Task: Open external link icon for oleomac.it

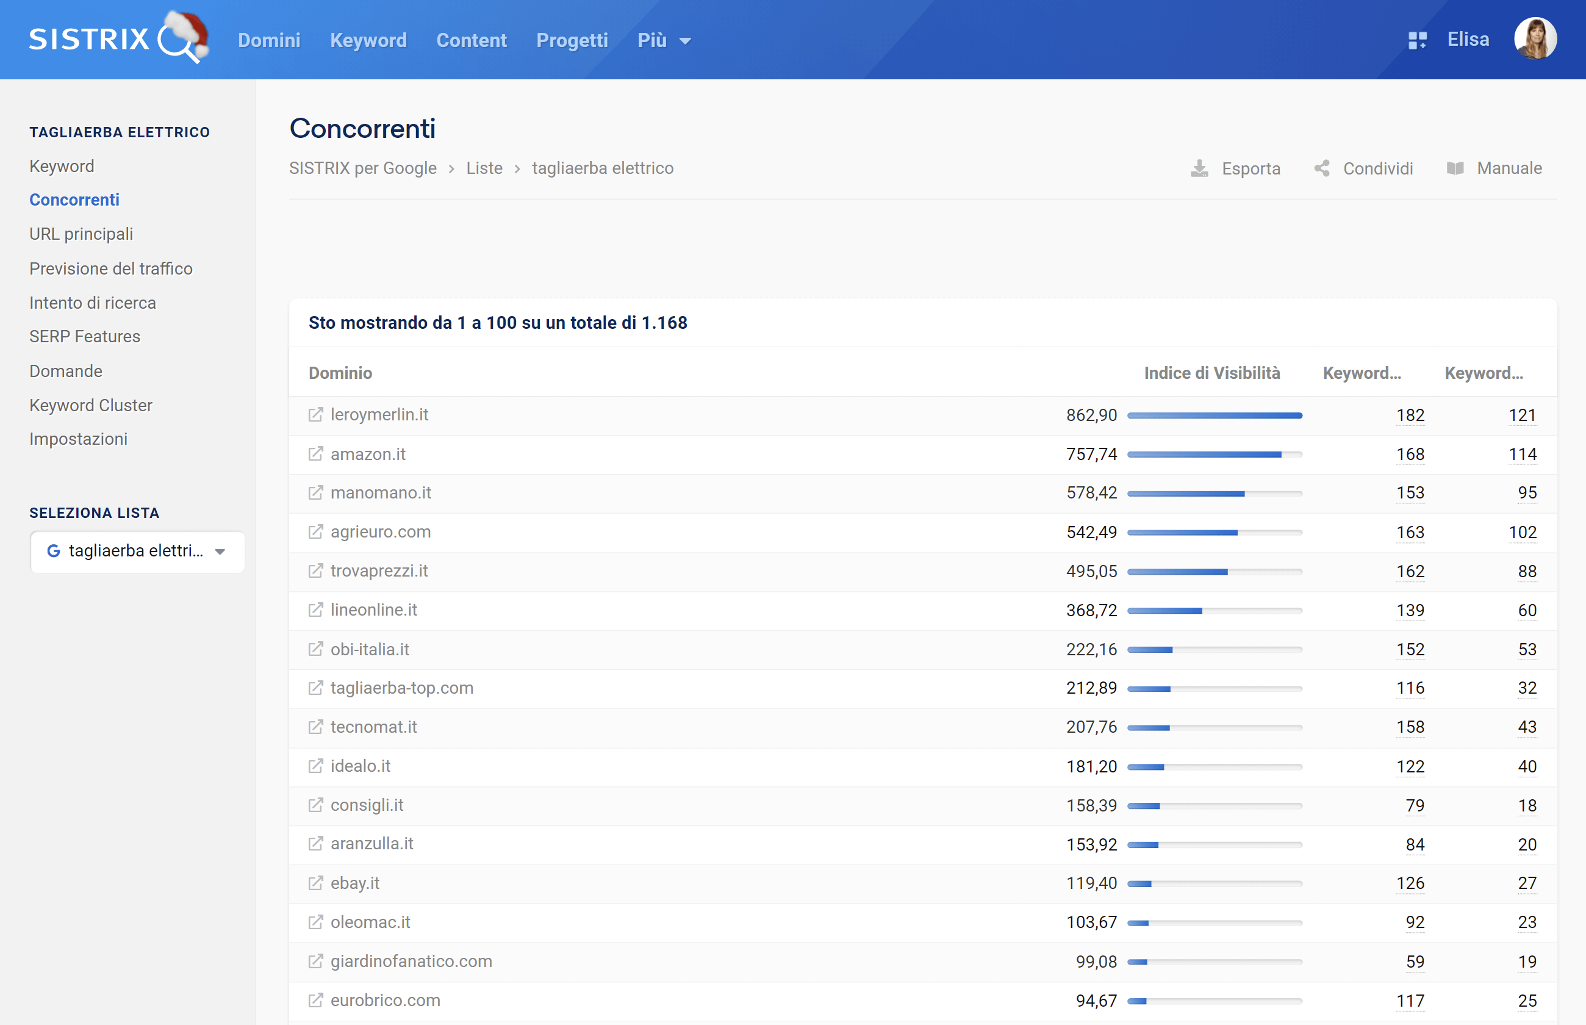Action: click(315, 922)
